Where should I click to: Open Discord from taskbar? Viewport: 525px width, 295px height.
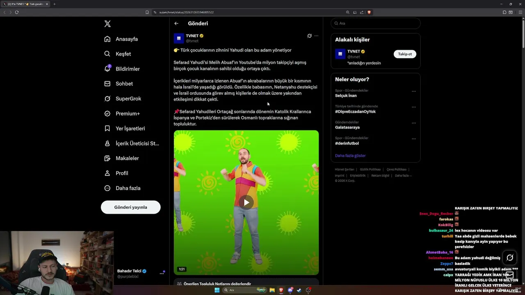point(290,290)
